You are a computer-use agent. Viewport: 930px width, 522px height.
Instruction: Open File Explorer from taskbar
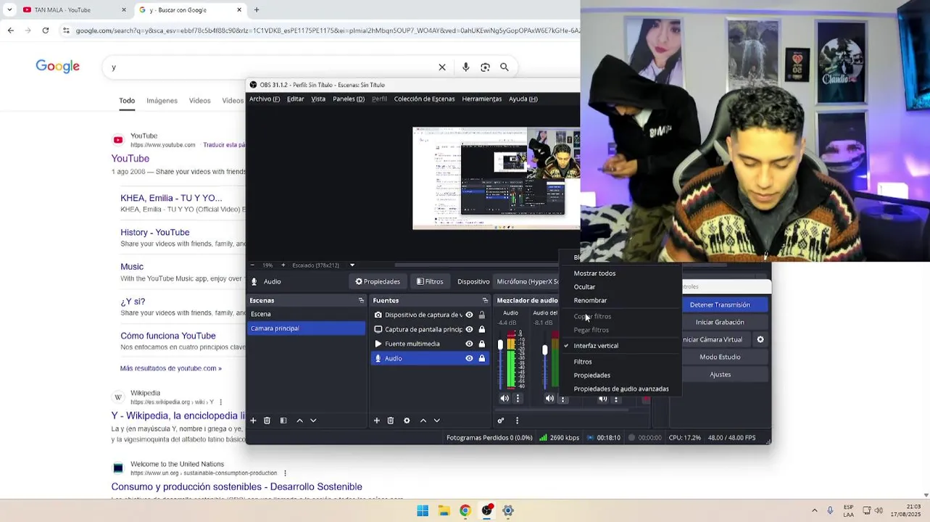point(444,510)
